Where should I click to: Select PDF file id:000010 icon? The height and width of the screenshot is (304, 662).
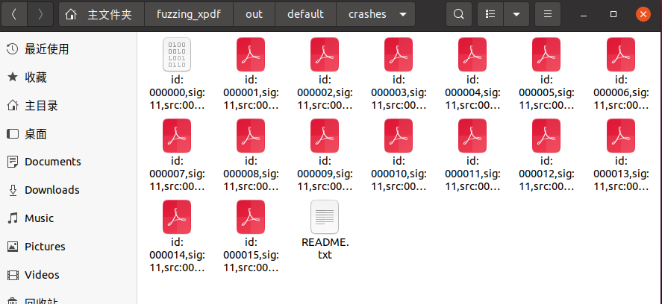click(x=399, y=136)
